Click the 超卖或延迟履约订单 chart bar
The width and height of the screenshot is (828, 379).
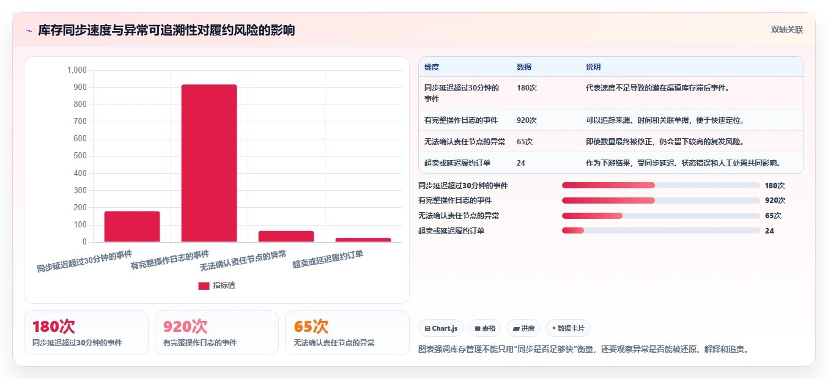[x=363, y=240]
